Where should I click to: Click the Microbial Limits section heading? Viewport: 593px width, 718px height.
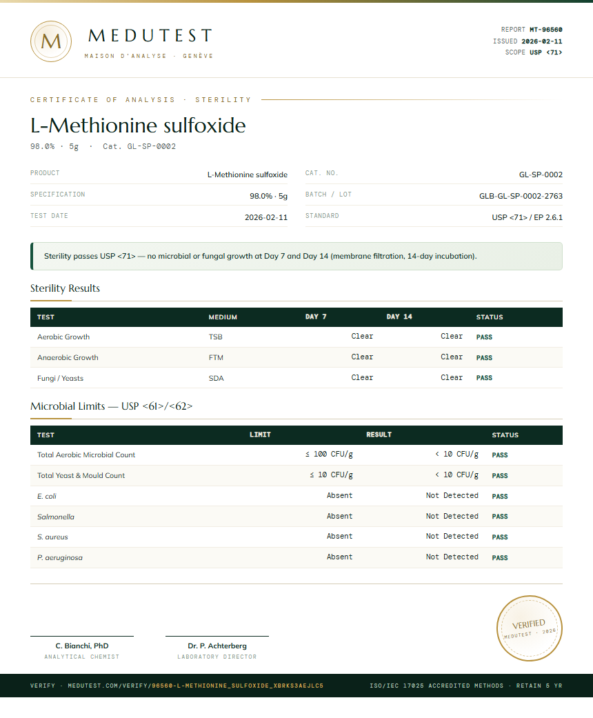[x=111, y=406]
